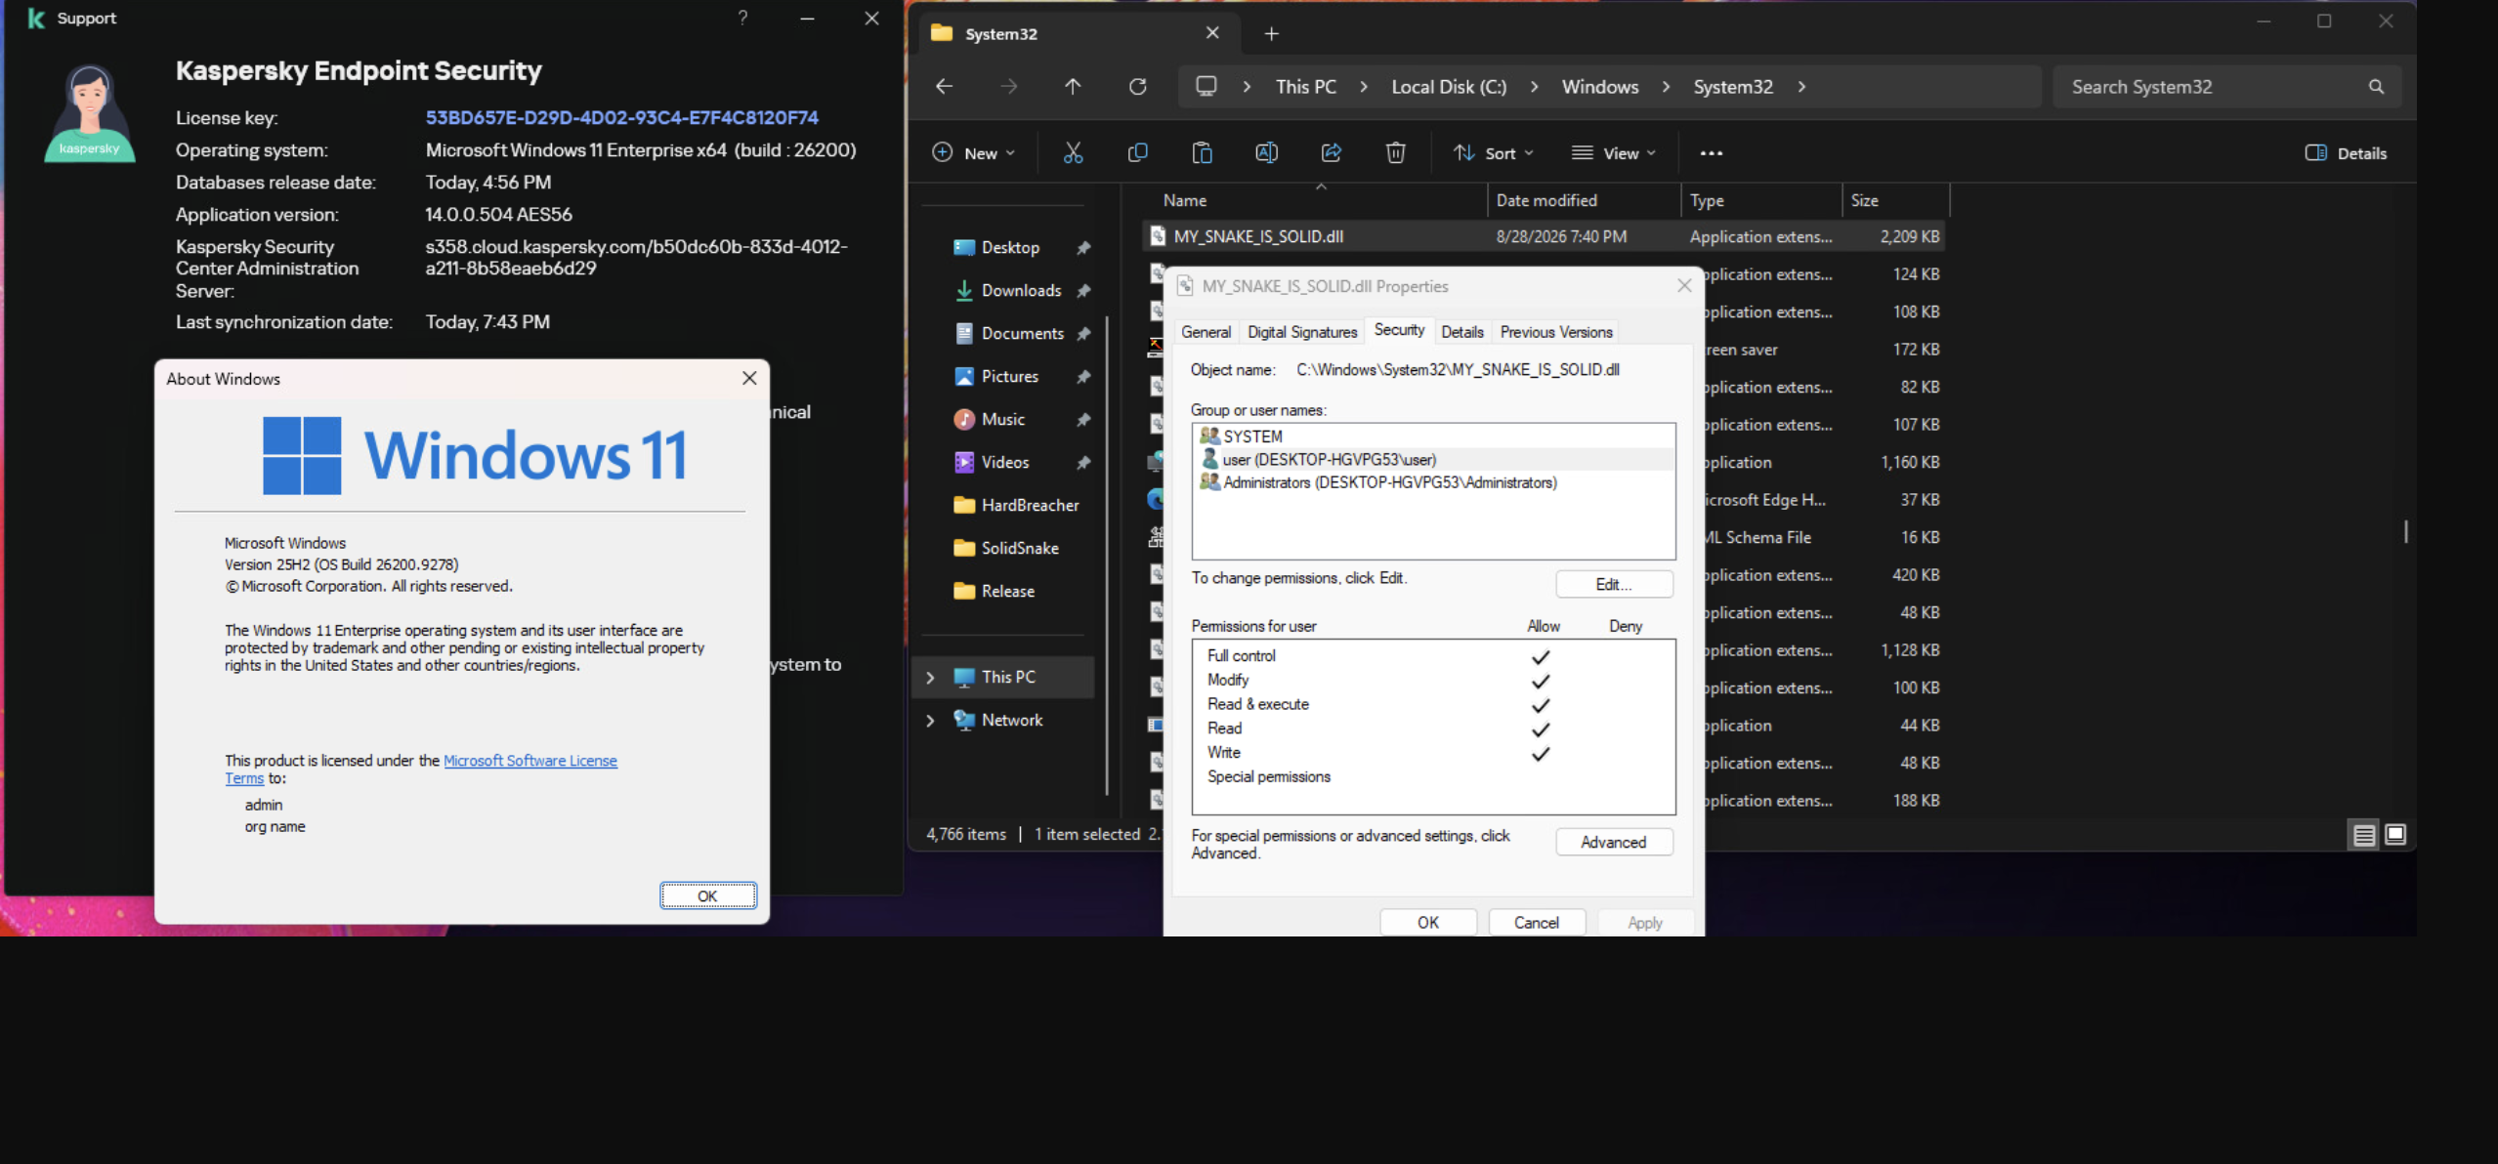This screenshot has width=2498, height=1164.
Task: Click the Back arrow in File Explorer
Action: [x=944, y=87]
